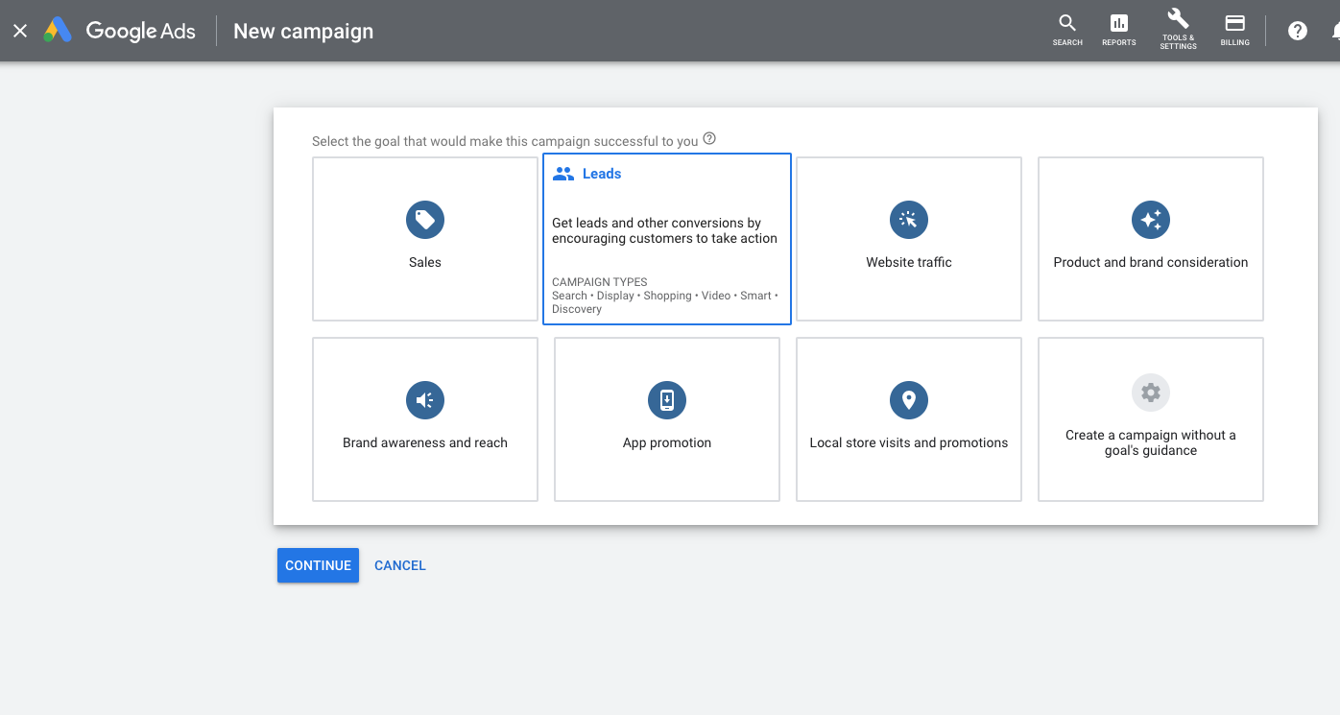Select Create a campaign without a goal's guidance
This screenshot has height=715, width=1340.
tap(1150, 419)
